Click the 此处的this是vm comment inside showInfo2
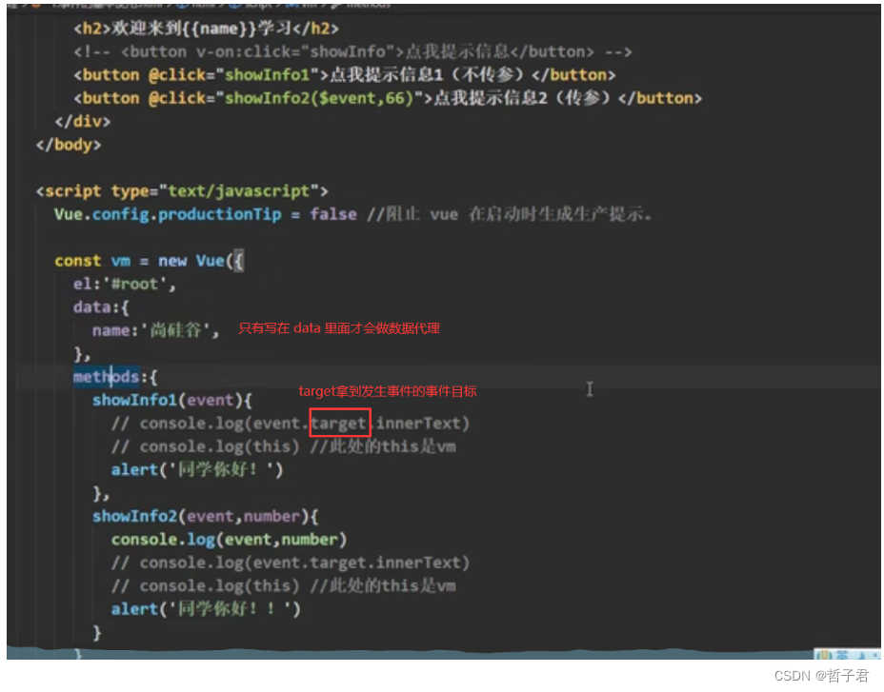This screenshot has width=884, height=692. (x=383, y=586)
